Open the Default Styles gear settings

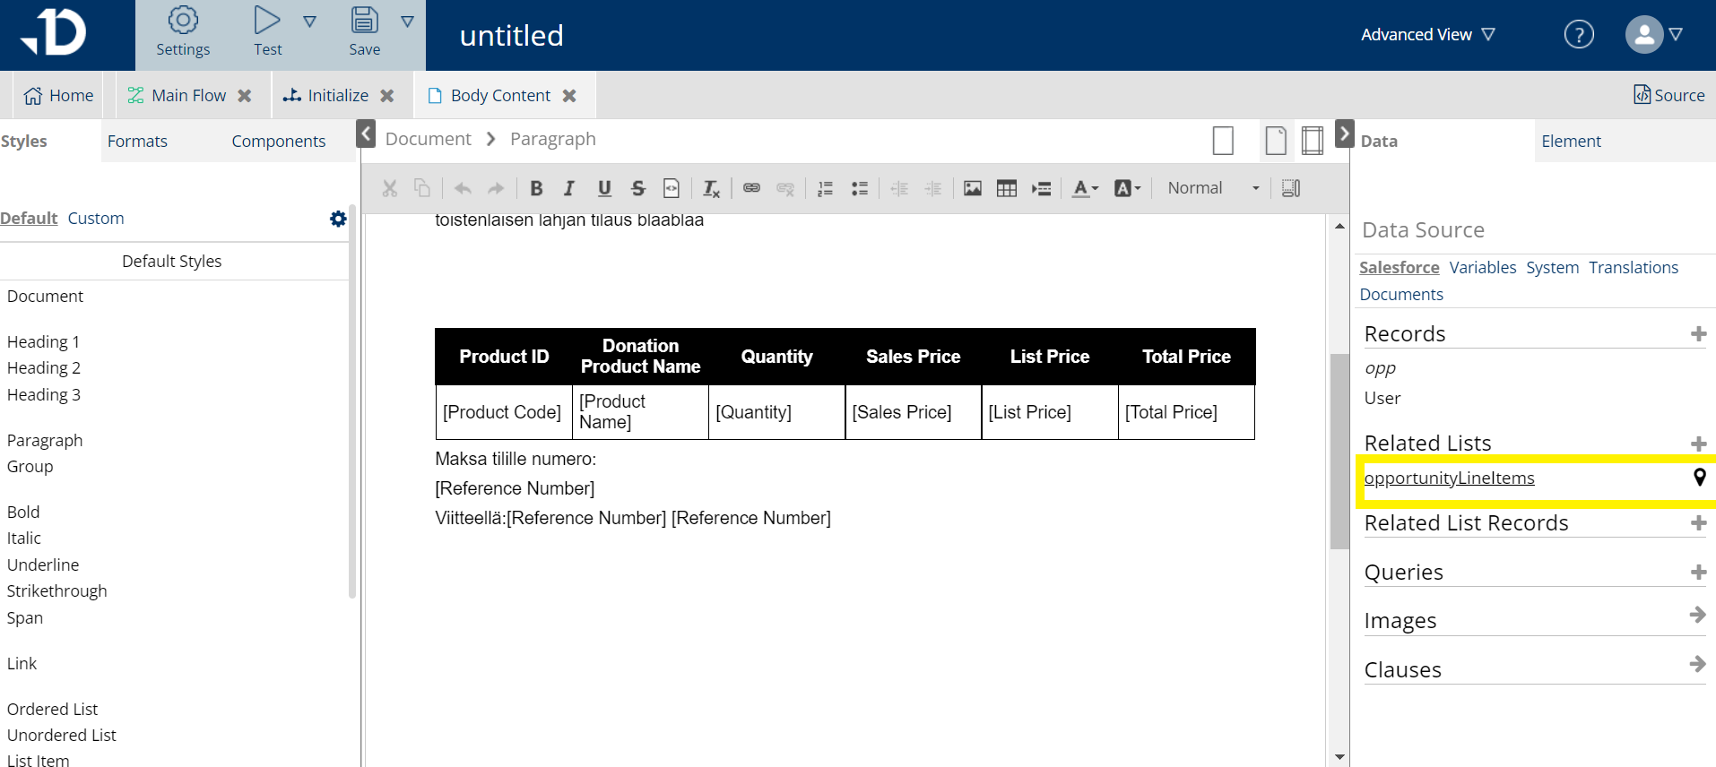[338, 219]
